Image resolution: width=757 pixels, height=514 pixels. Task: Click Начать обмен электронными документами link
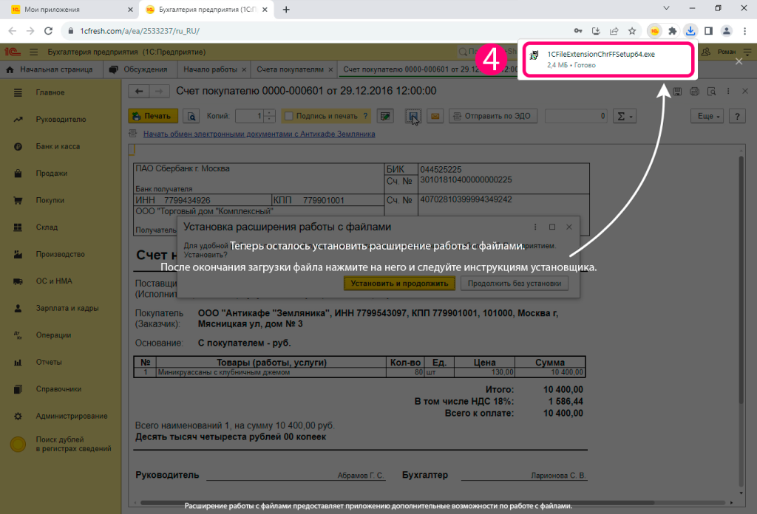click(x=259, y=134)
